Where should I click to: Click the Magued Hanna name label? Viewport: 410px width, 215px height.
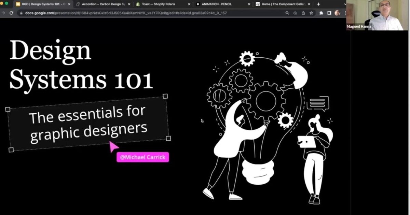[x=359, y=26]
